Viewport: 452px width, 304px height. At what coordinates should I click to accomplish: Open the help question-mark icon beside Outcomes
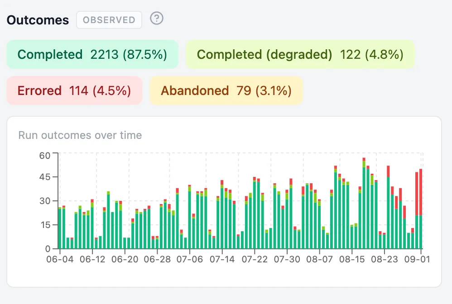click(157, 19)
